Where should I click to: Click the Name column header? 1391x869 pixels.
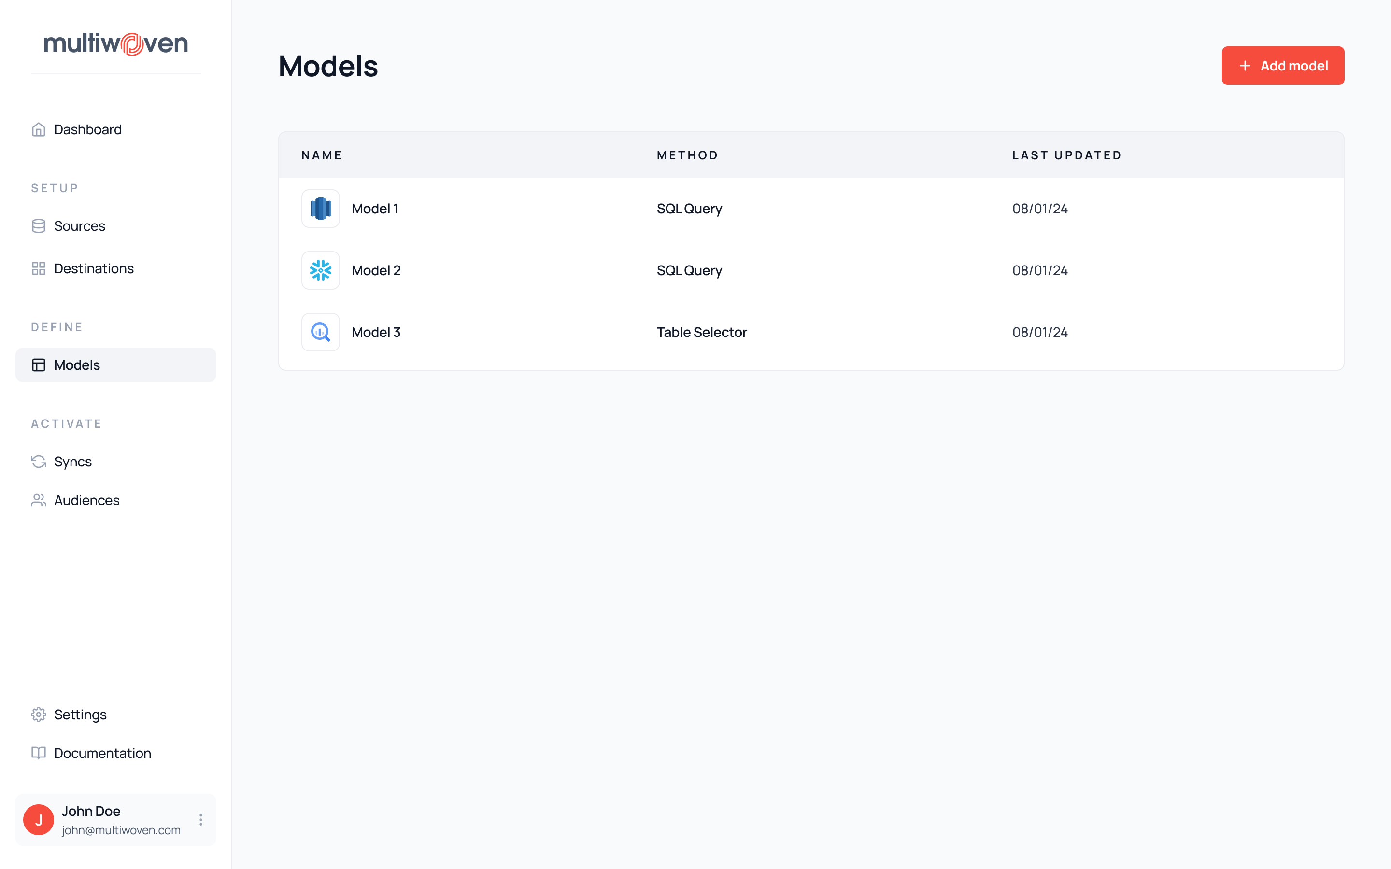tap(321, 155)
